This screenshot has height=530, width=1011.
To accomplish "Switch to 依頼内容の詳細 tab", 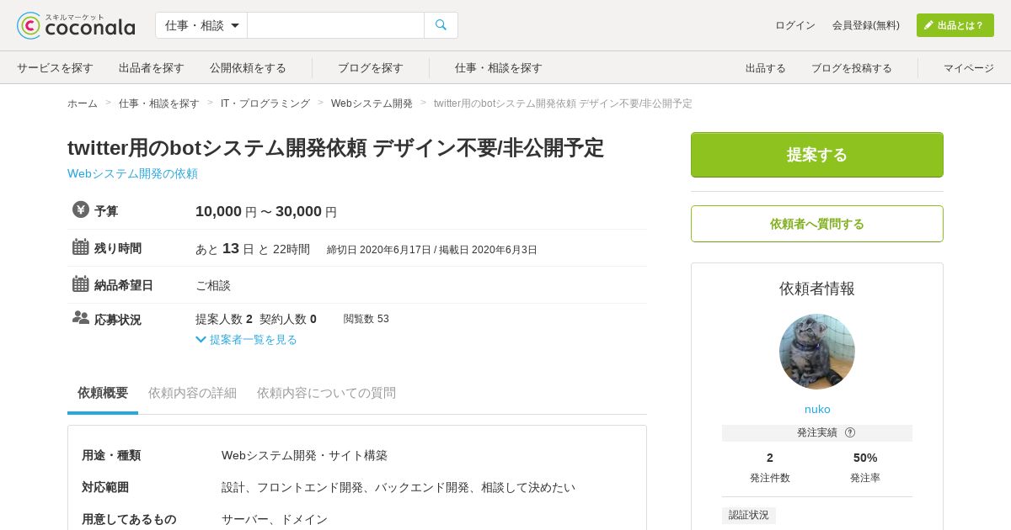I will click(x=192, y=393).
